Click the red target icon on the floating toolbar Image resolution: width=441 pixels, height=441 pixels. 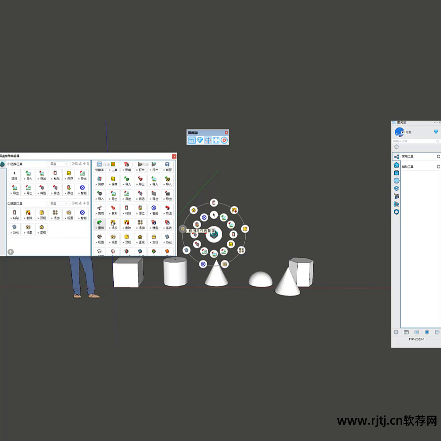(224, 139)
